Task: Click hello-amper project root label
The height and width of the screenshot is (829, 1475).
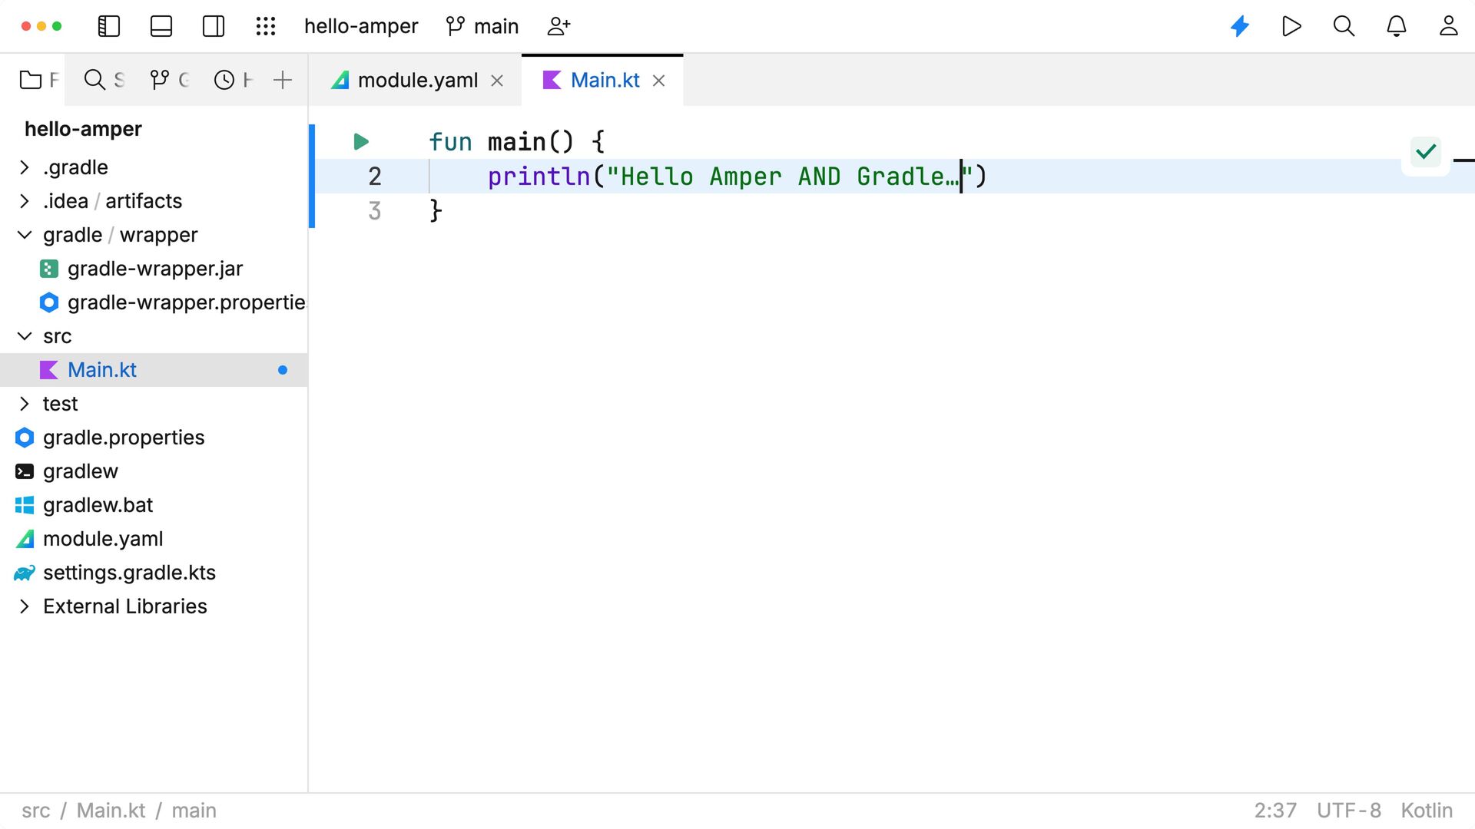Action: (x=83, y=129)
